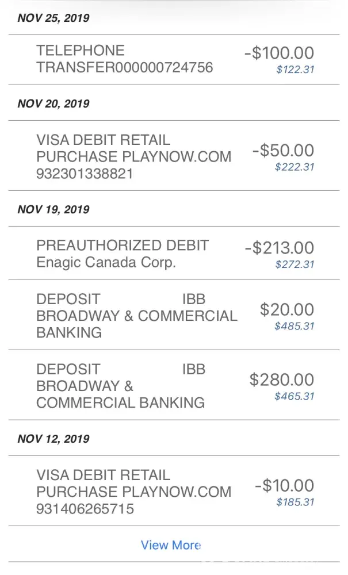Click the $465.31 running balance
Viewport: 348px width, 575px height.
[295, 396]
